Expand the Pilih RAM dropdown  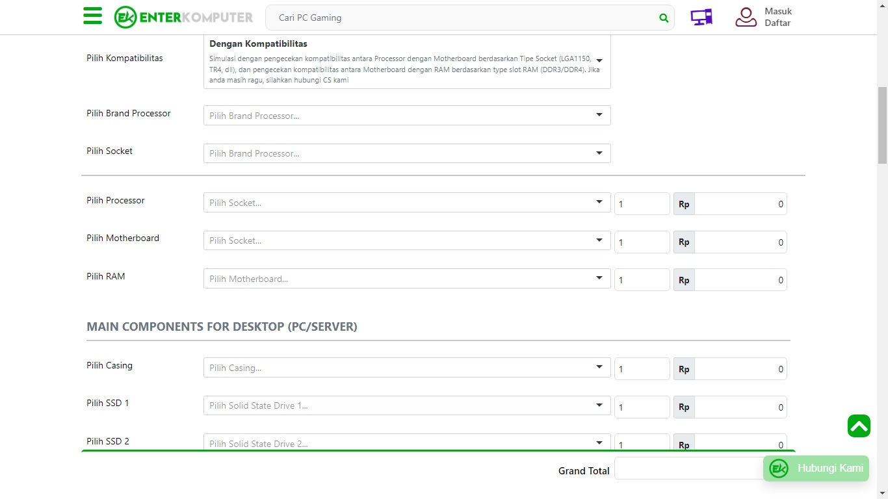[406, 279]
